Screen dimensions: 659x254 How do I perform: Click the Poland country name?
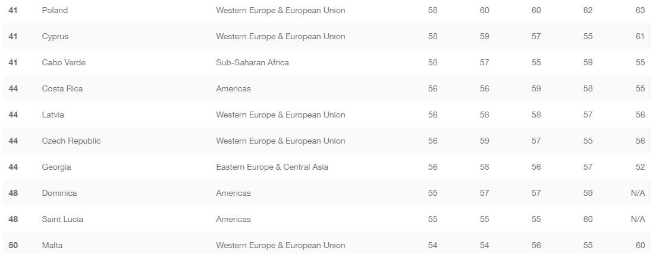[55, 11]
